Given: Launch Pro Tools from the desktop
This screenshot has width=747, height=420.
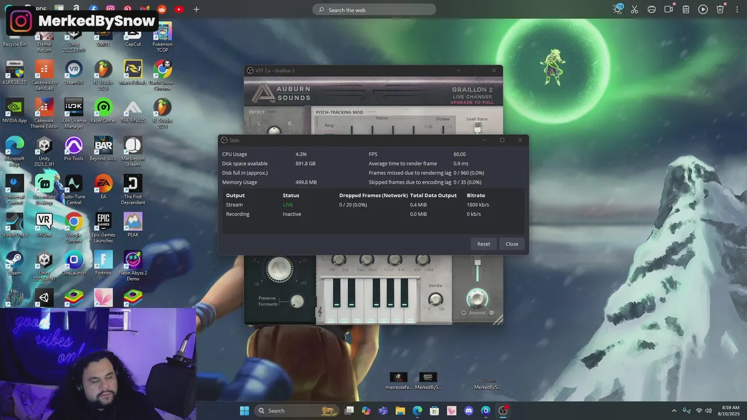Looking at the screenshot, I should (x=74, y=149).
